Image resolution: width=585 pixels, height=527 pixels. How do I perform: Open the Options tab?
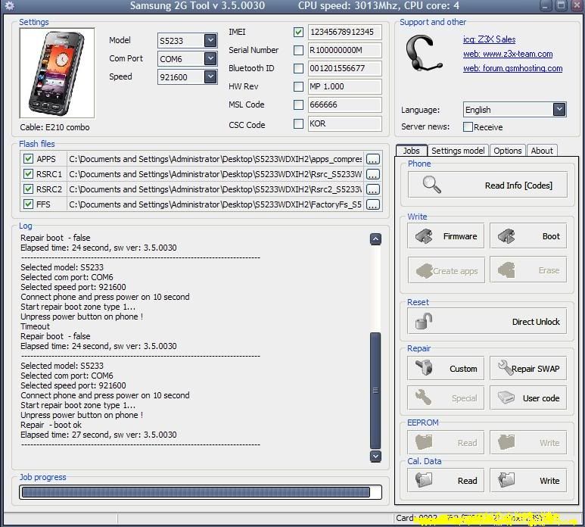click(x=507, y=151)
